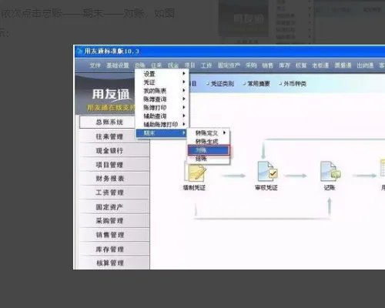Open the 文件 menu
This screenshot has width=385, height=308.
(x=95, y=65)
